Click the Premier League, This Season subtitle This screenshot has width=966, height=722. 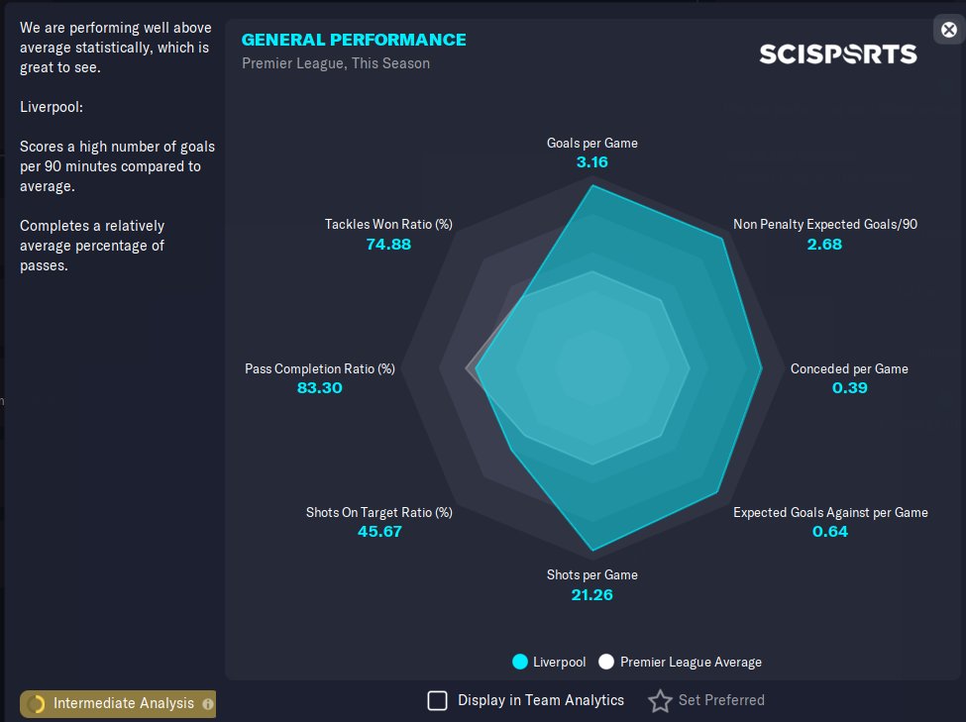coord(336,63)
